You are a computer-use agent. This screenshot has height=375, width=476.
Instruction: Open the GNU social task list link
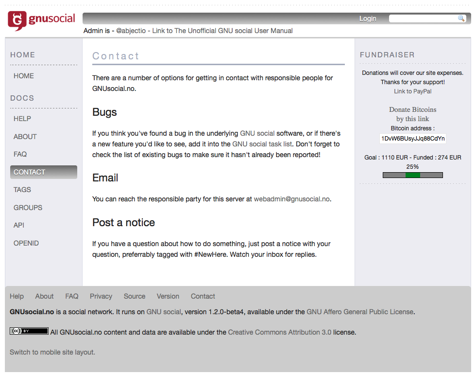(262, 144)
